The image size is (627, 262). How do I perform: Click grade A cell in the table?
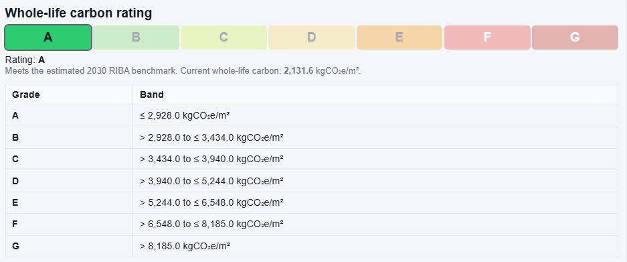[69, 116]
